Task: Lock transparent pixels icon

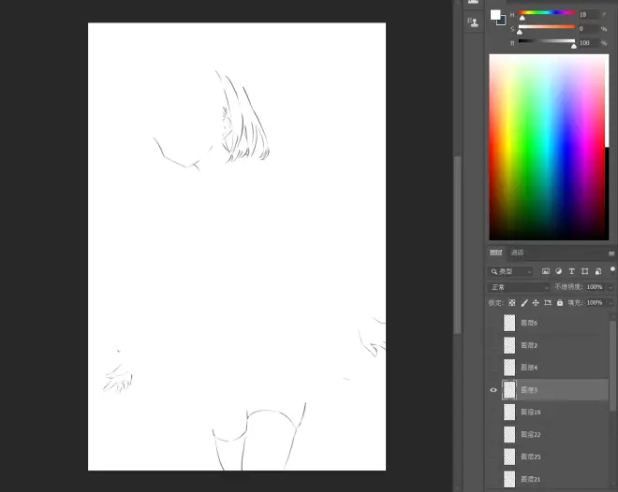Action: [512, 303]
